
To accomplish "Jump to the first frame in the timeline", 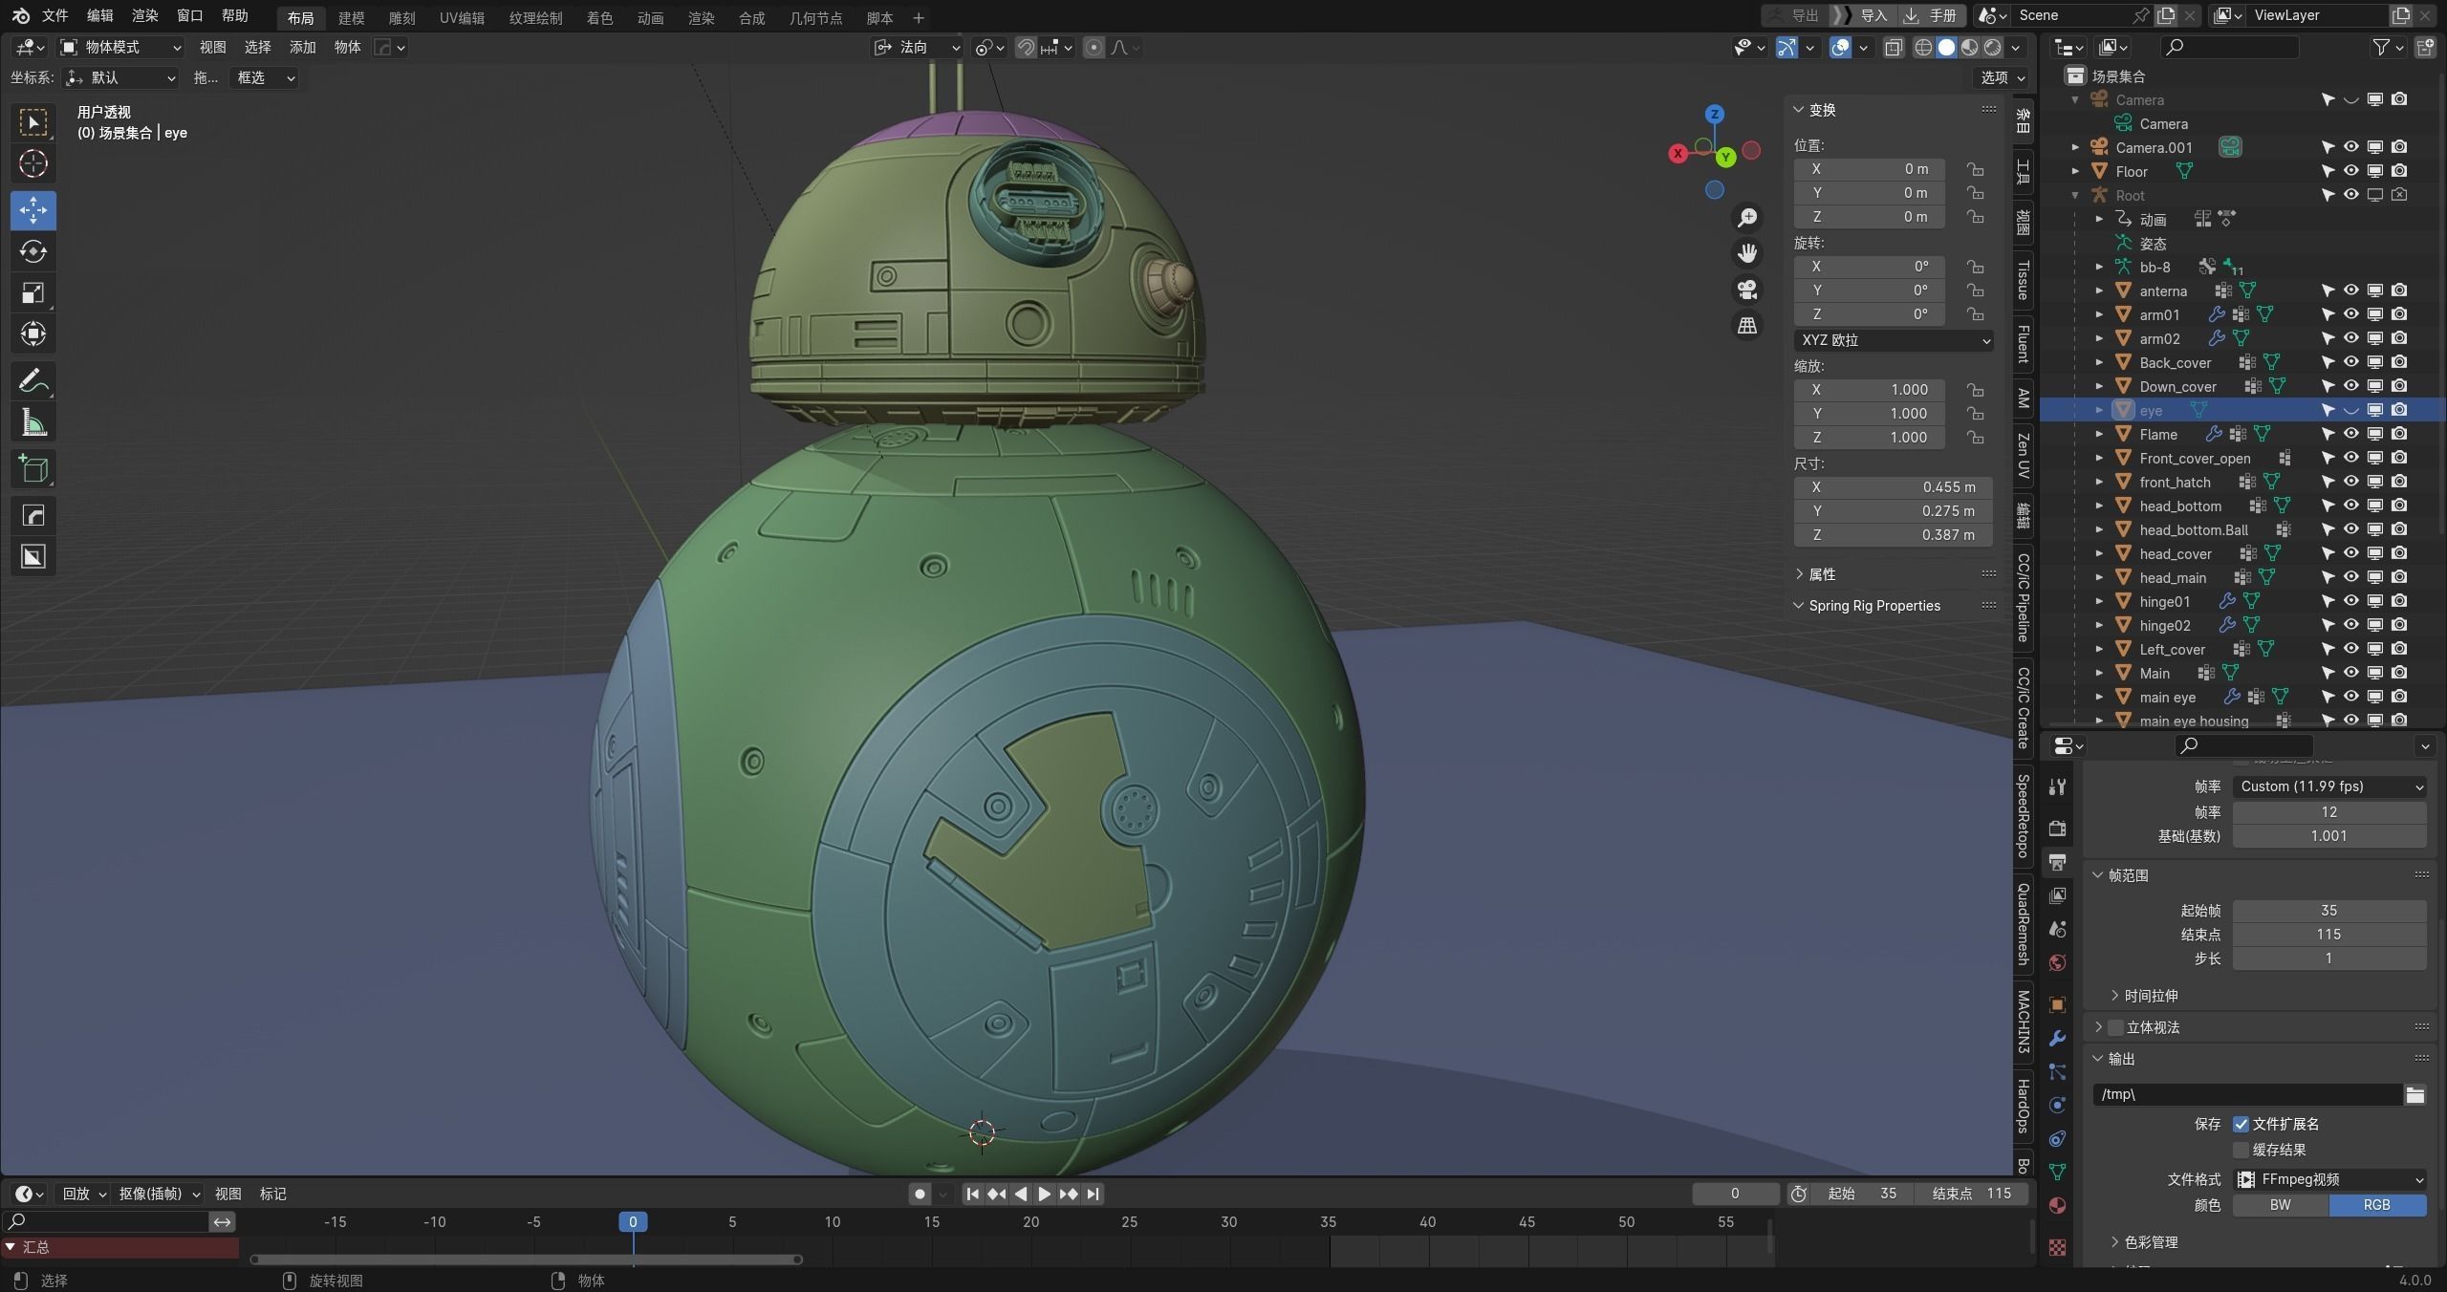I will pyautogui.click(x=972, y=1194).
